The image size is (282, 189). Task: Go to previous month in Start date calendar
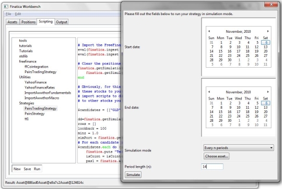(x=209, y=31)
